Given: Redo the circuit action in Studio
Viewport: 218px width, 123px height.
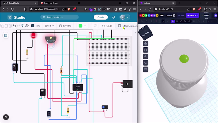Looking at the screenshot, I should [18, 26].
